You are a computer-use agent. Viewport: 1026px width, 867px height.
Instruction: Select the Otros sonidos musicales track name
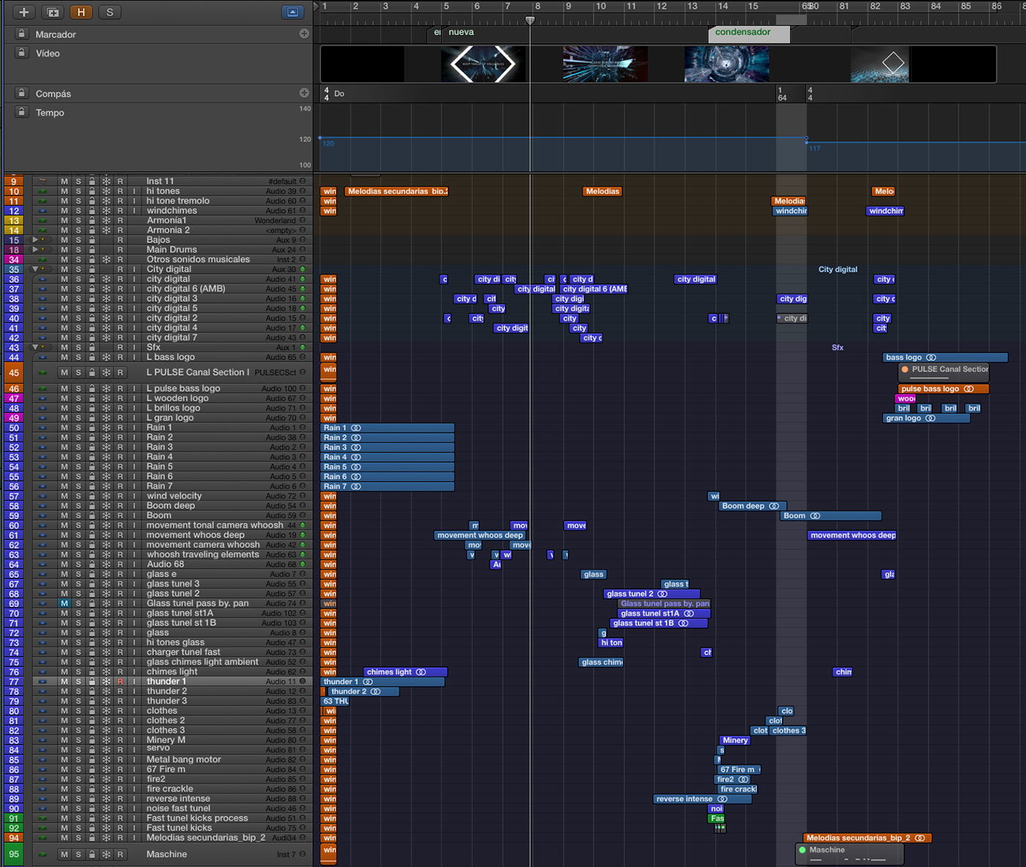click(198, 259)
